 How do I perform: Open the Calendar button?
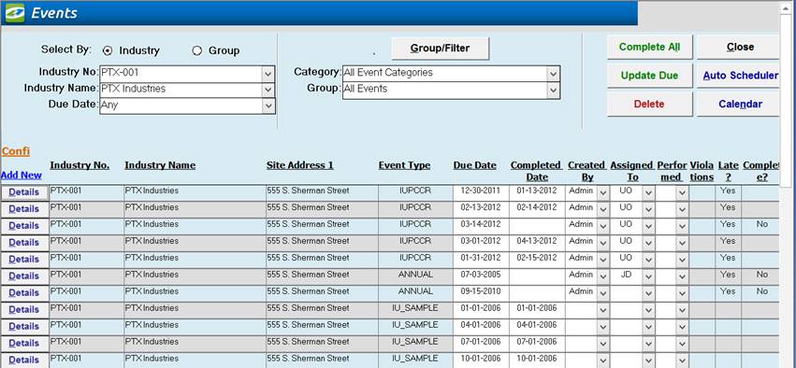click(x=740, y=104)
